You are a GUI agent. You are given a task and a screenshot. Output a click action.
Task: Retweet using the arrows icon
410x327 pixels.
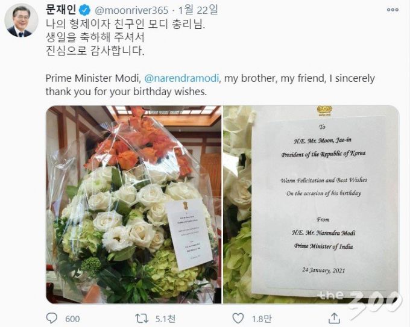tap(142, 319)
